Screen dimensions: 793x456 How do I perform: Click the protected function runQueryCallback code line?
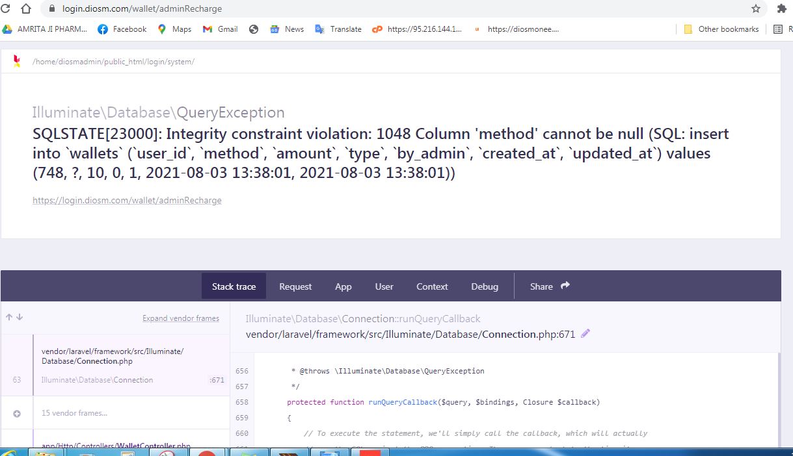(443, 402)
